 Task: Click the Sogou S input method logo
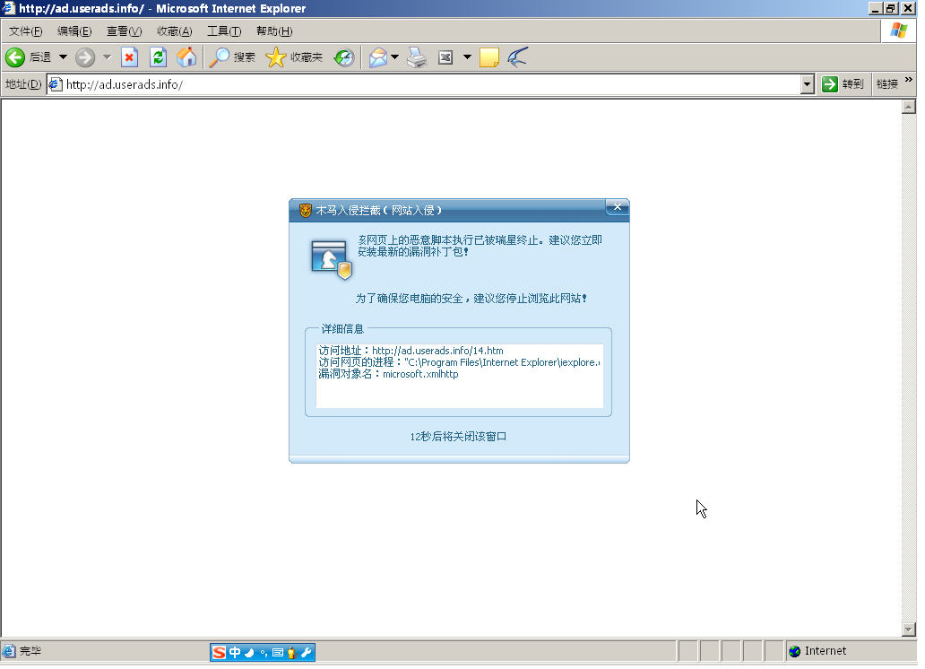coord(219,653)
